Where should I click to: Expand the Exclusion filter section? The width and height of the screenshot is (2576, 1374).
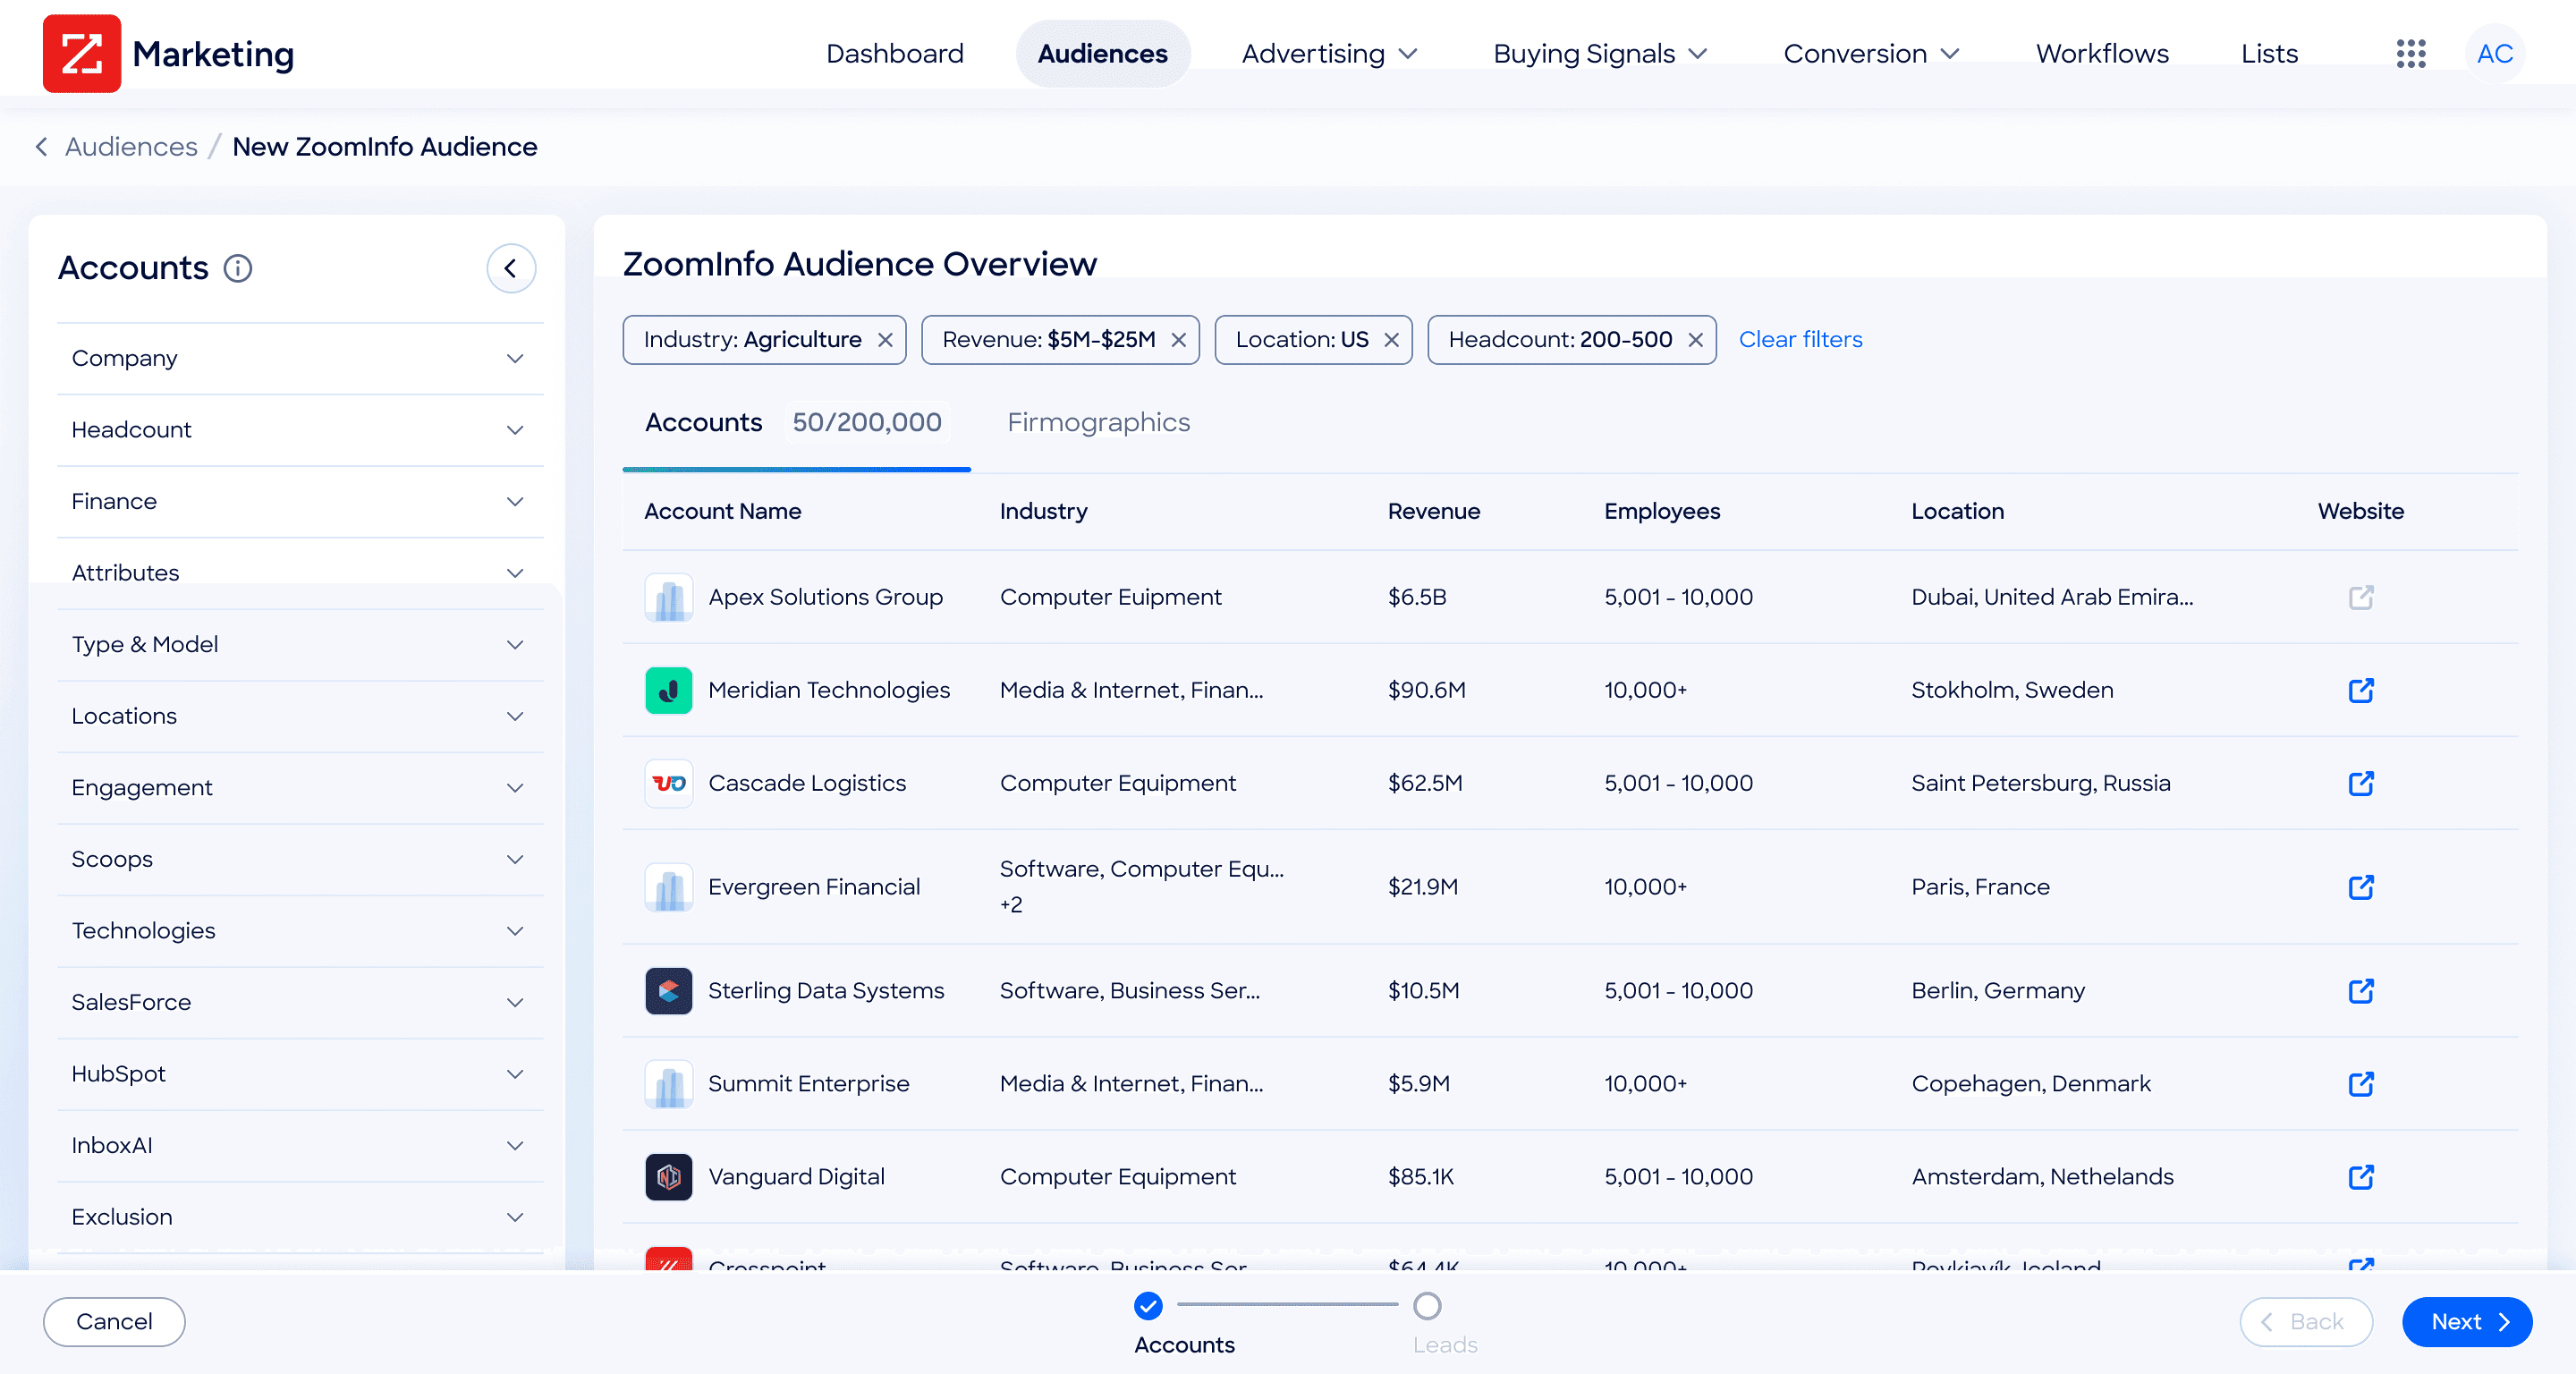pos(300,1217)
